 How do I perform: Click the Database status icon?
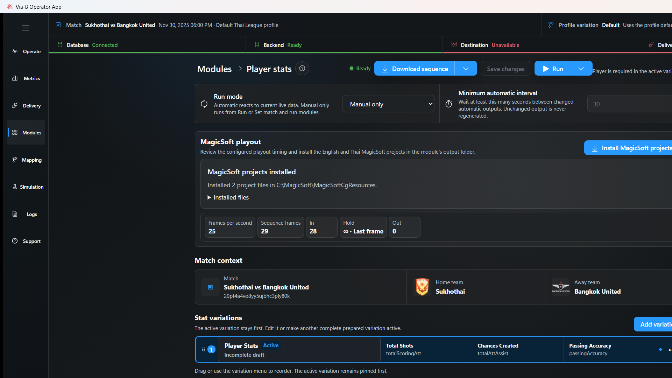pos(60,45)
